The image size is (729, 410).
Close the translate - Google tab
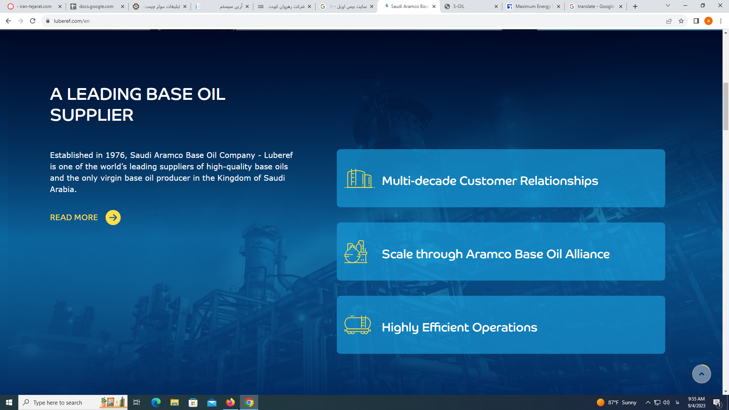point(621,6)
